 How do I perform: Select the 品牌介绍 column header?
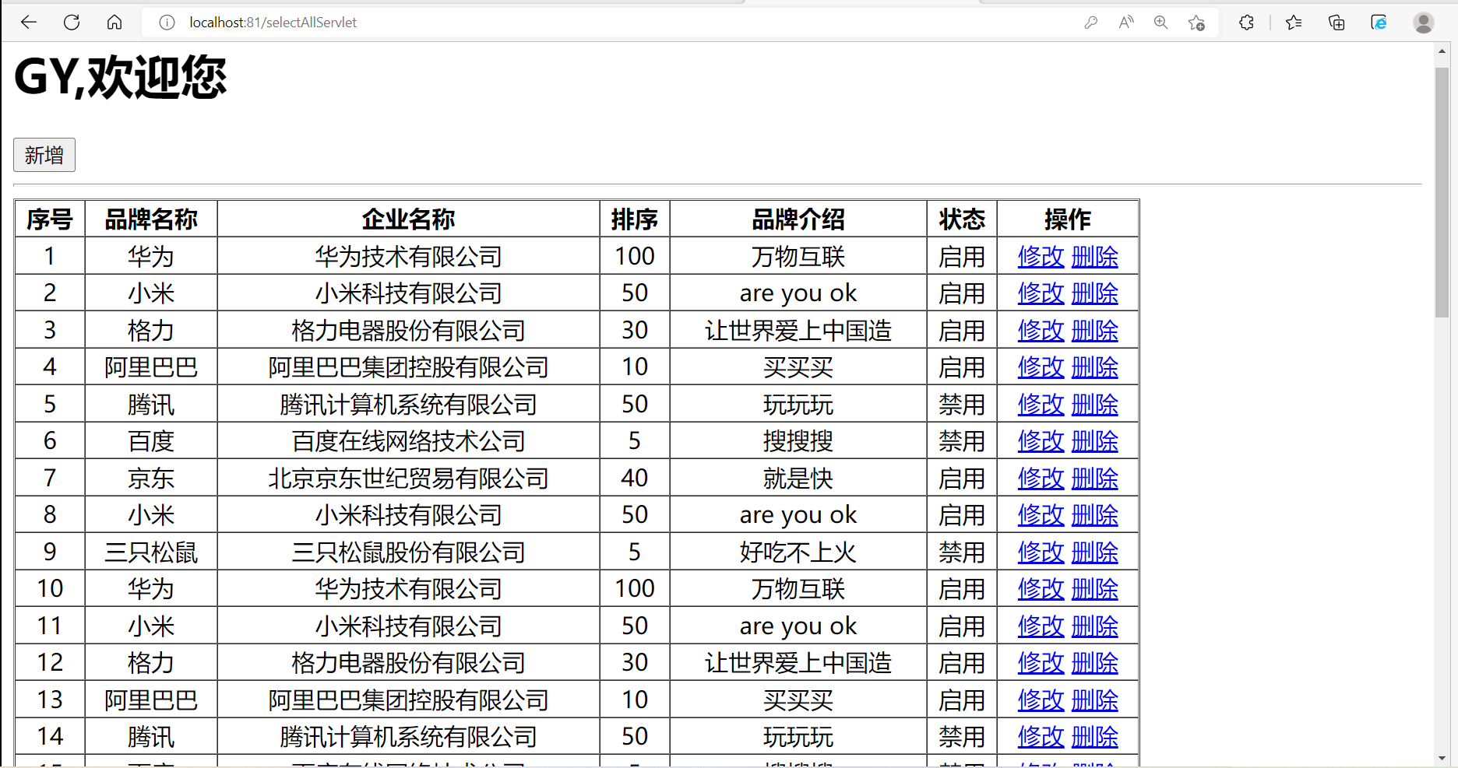798,219
